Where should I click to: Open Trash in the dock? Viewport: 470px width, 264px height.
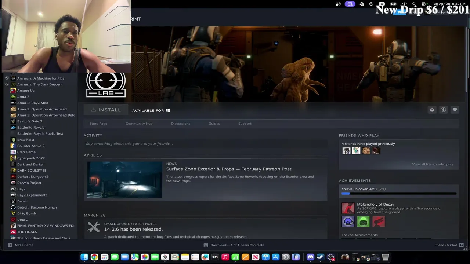(385, 257)
